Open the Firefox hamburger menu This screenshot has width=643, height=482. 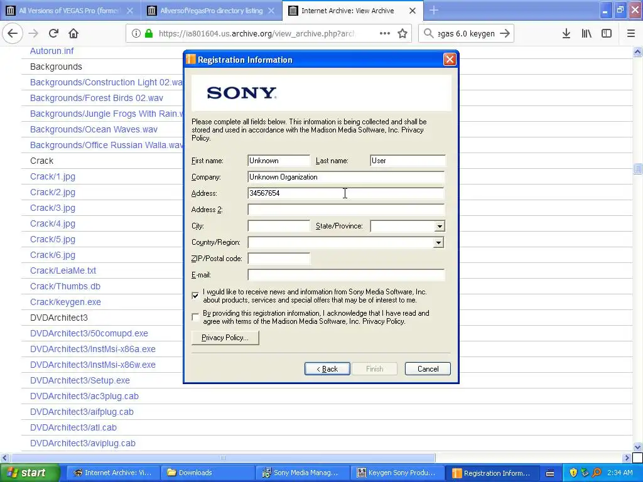(x=630, y=33)
